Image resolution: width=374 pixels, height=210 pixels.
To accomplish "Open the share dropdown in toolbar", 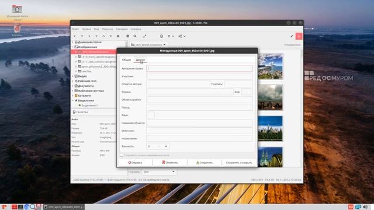I will click(182, 36).
